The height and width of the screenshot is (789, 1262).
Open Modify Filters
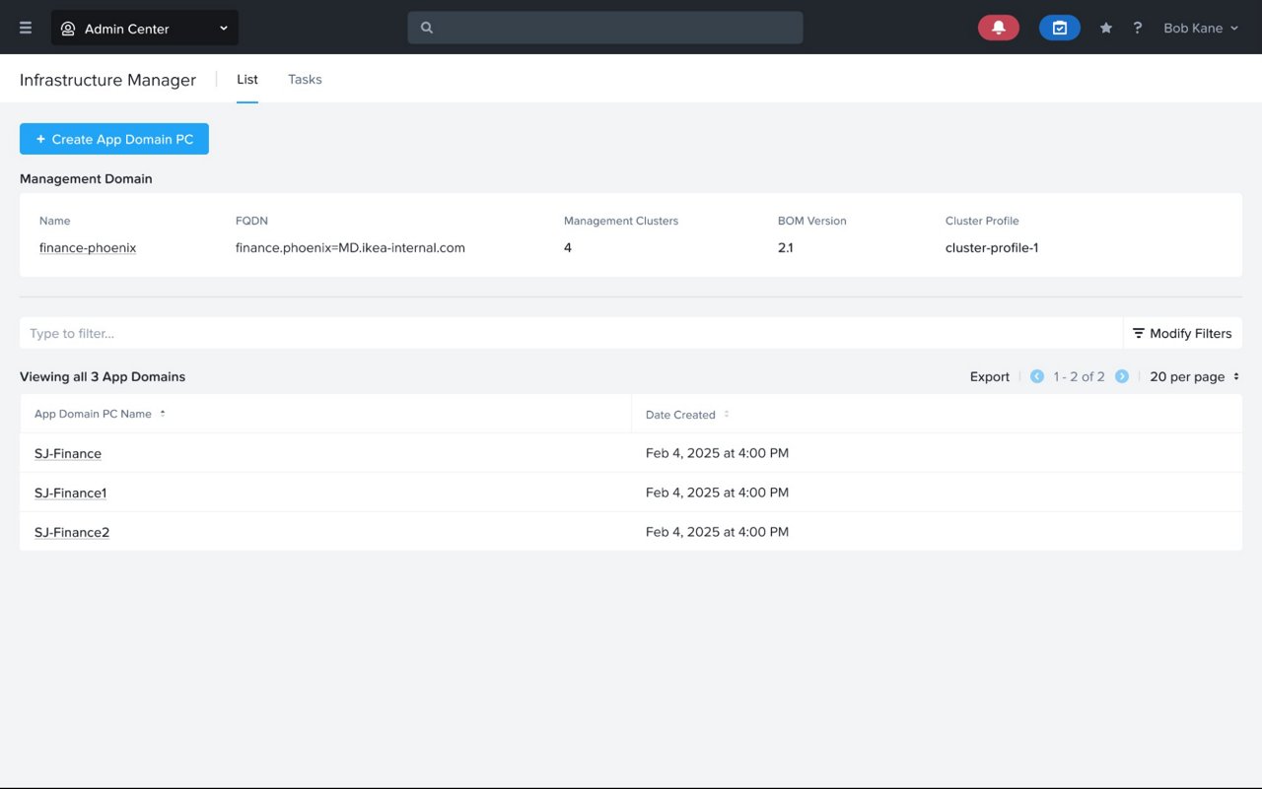[x=1182, y=333]
